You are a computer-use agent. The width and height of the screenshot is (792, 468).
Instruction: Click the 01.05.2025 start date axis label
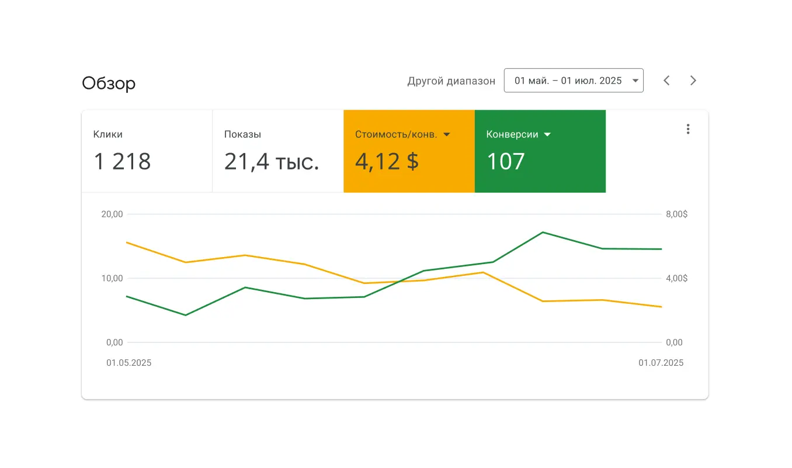[128, 363]
